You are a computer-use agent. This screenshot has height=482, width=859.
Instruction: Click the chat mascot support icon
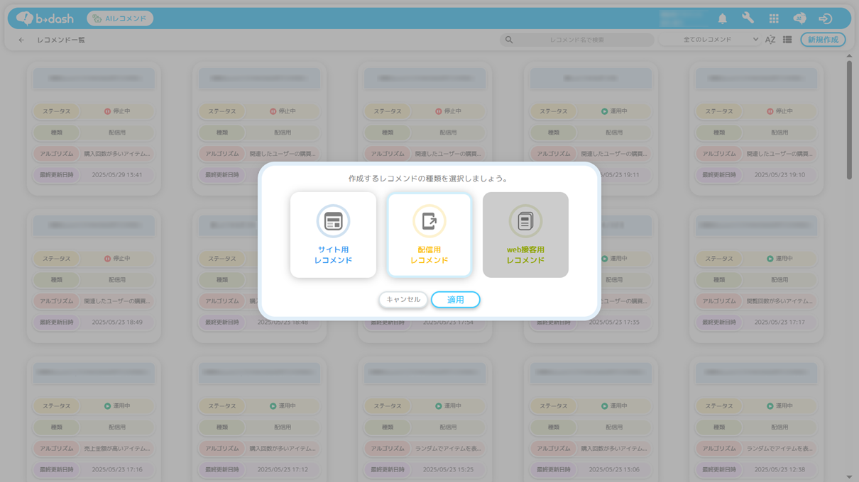pos(799,18)
